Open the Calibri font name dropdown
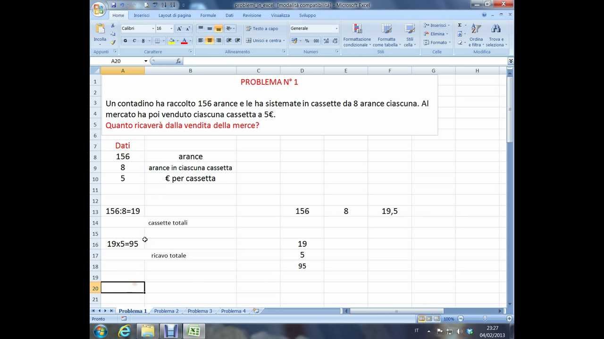The height and width of the screenshot is (339, 604). point(152,29)
